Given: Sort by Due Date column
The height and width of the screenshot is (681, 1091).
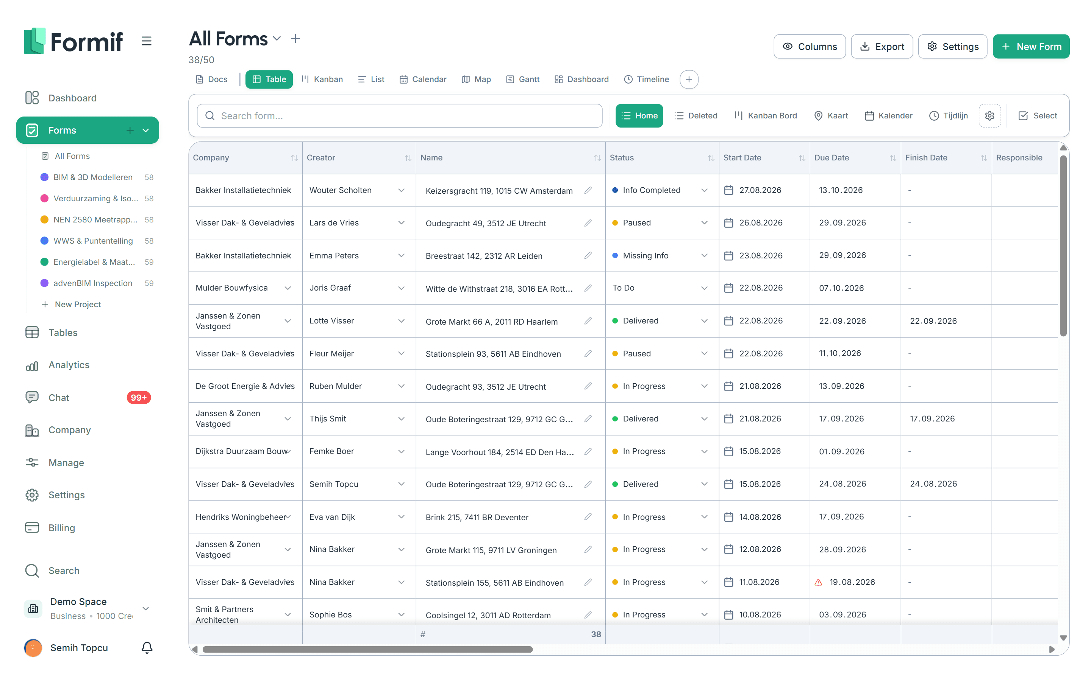Looking at the screenshot, I should (x=892, y=158).
